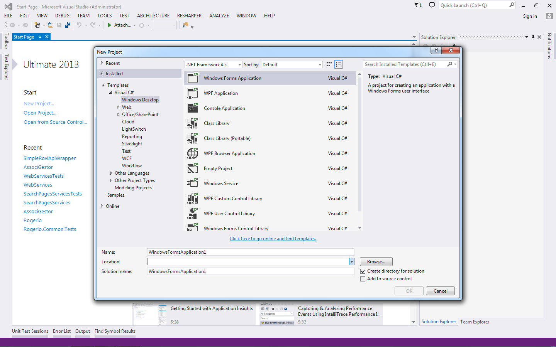This screenshot has width=556, height=347.
Task: Collapse the Installed section
Action: [x=102, y=73]
